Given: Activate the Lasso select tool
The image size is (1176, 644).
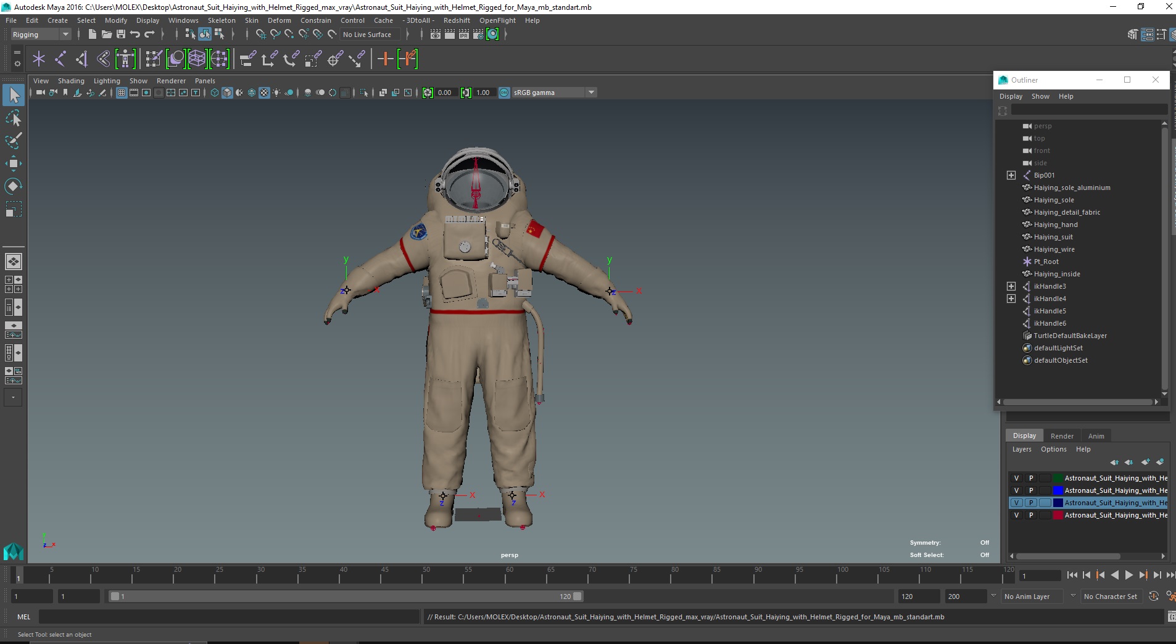Looking at the screenshot, I should (x=14, y=118).
